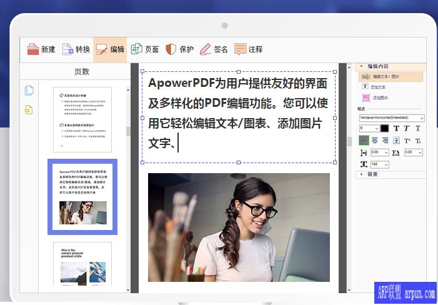Click the photo of woman in document

239,227
